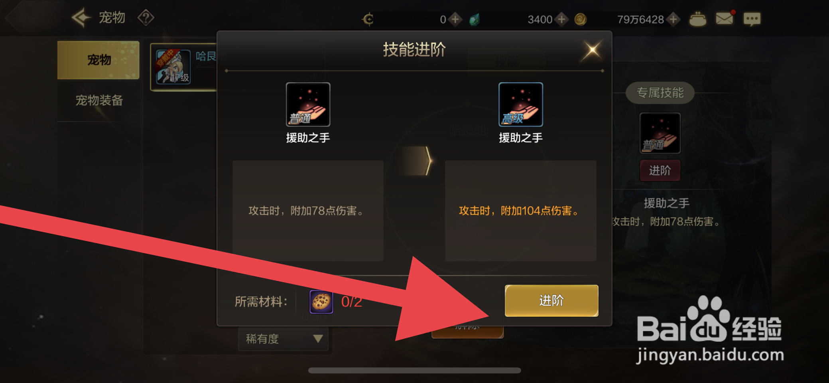
Task: Select the 普通 援助之手 skill icon in dialog
Action: (308, 105)
